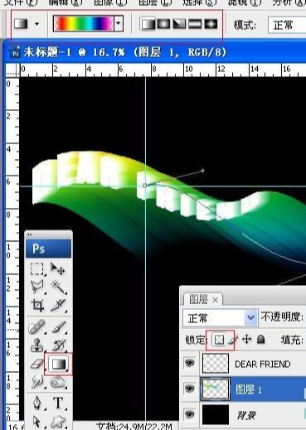Toggle lock position in Layers panel

pyautogui.click(x=246, y=340)
